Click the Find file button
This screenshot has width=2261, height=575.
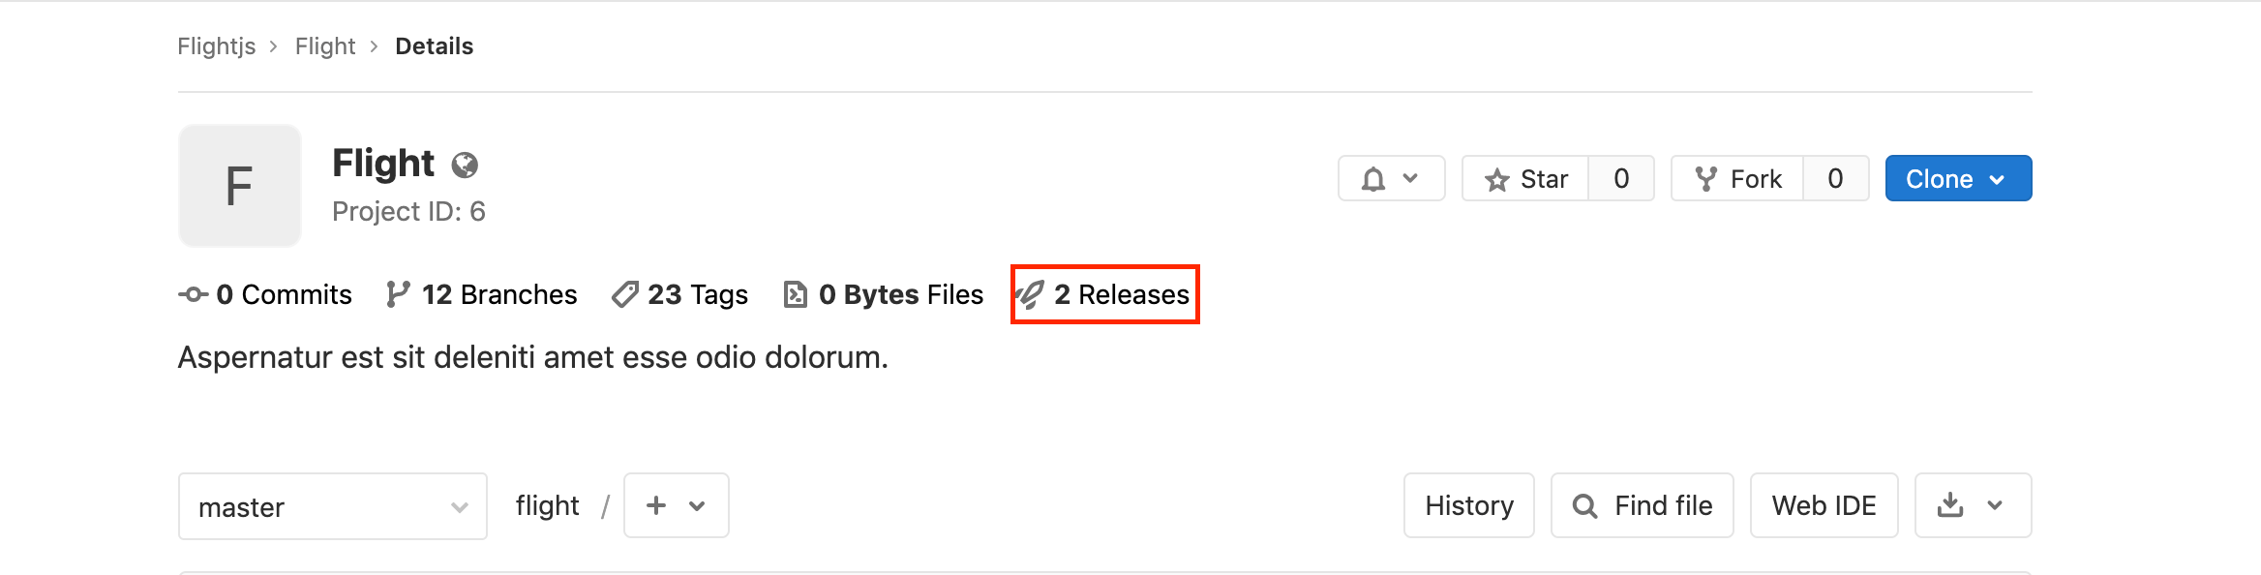(1642, 504)
